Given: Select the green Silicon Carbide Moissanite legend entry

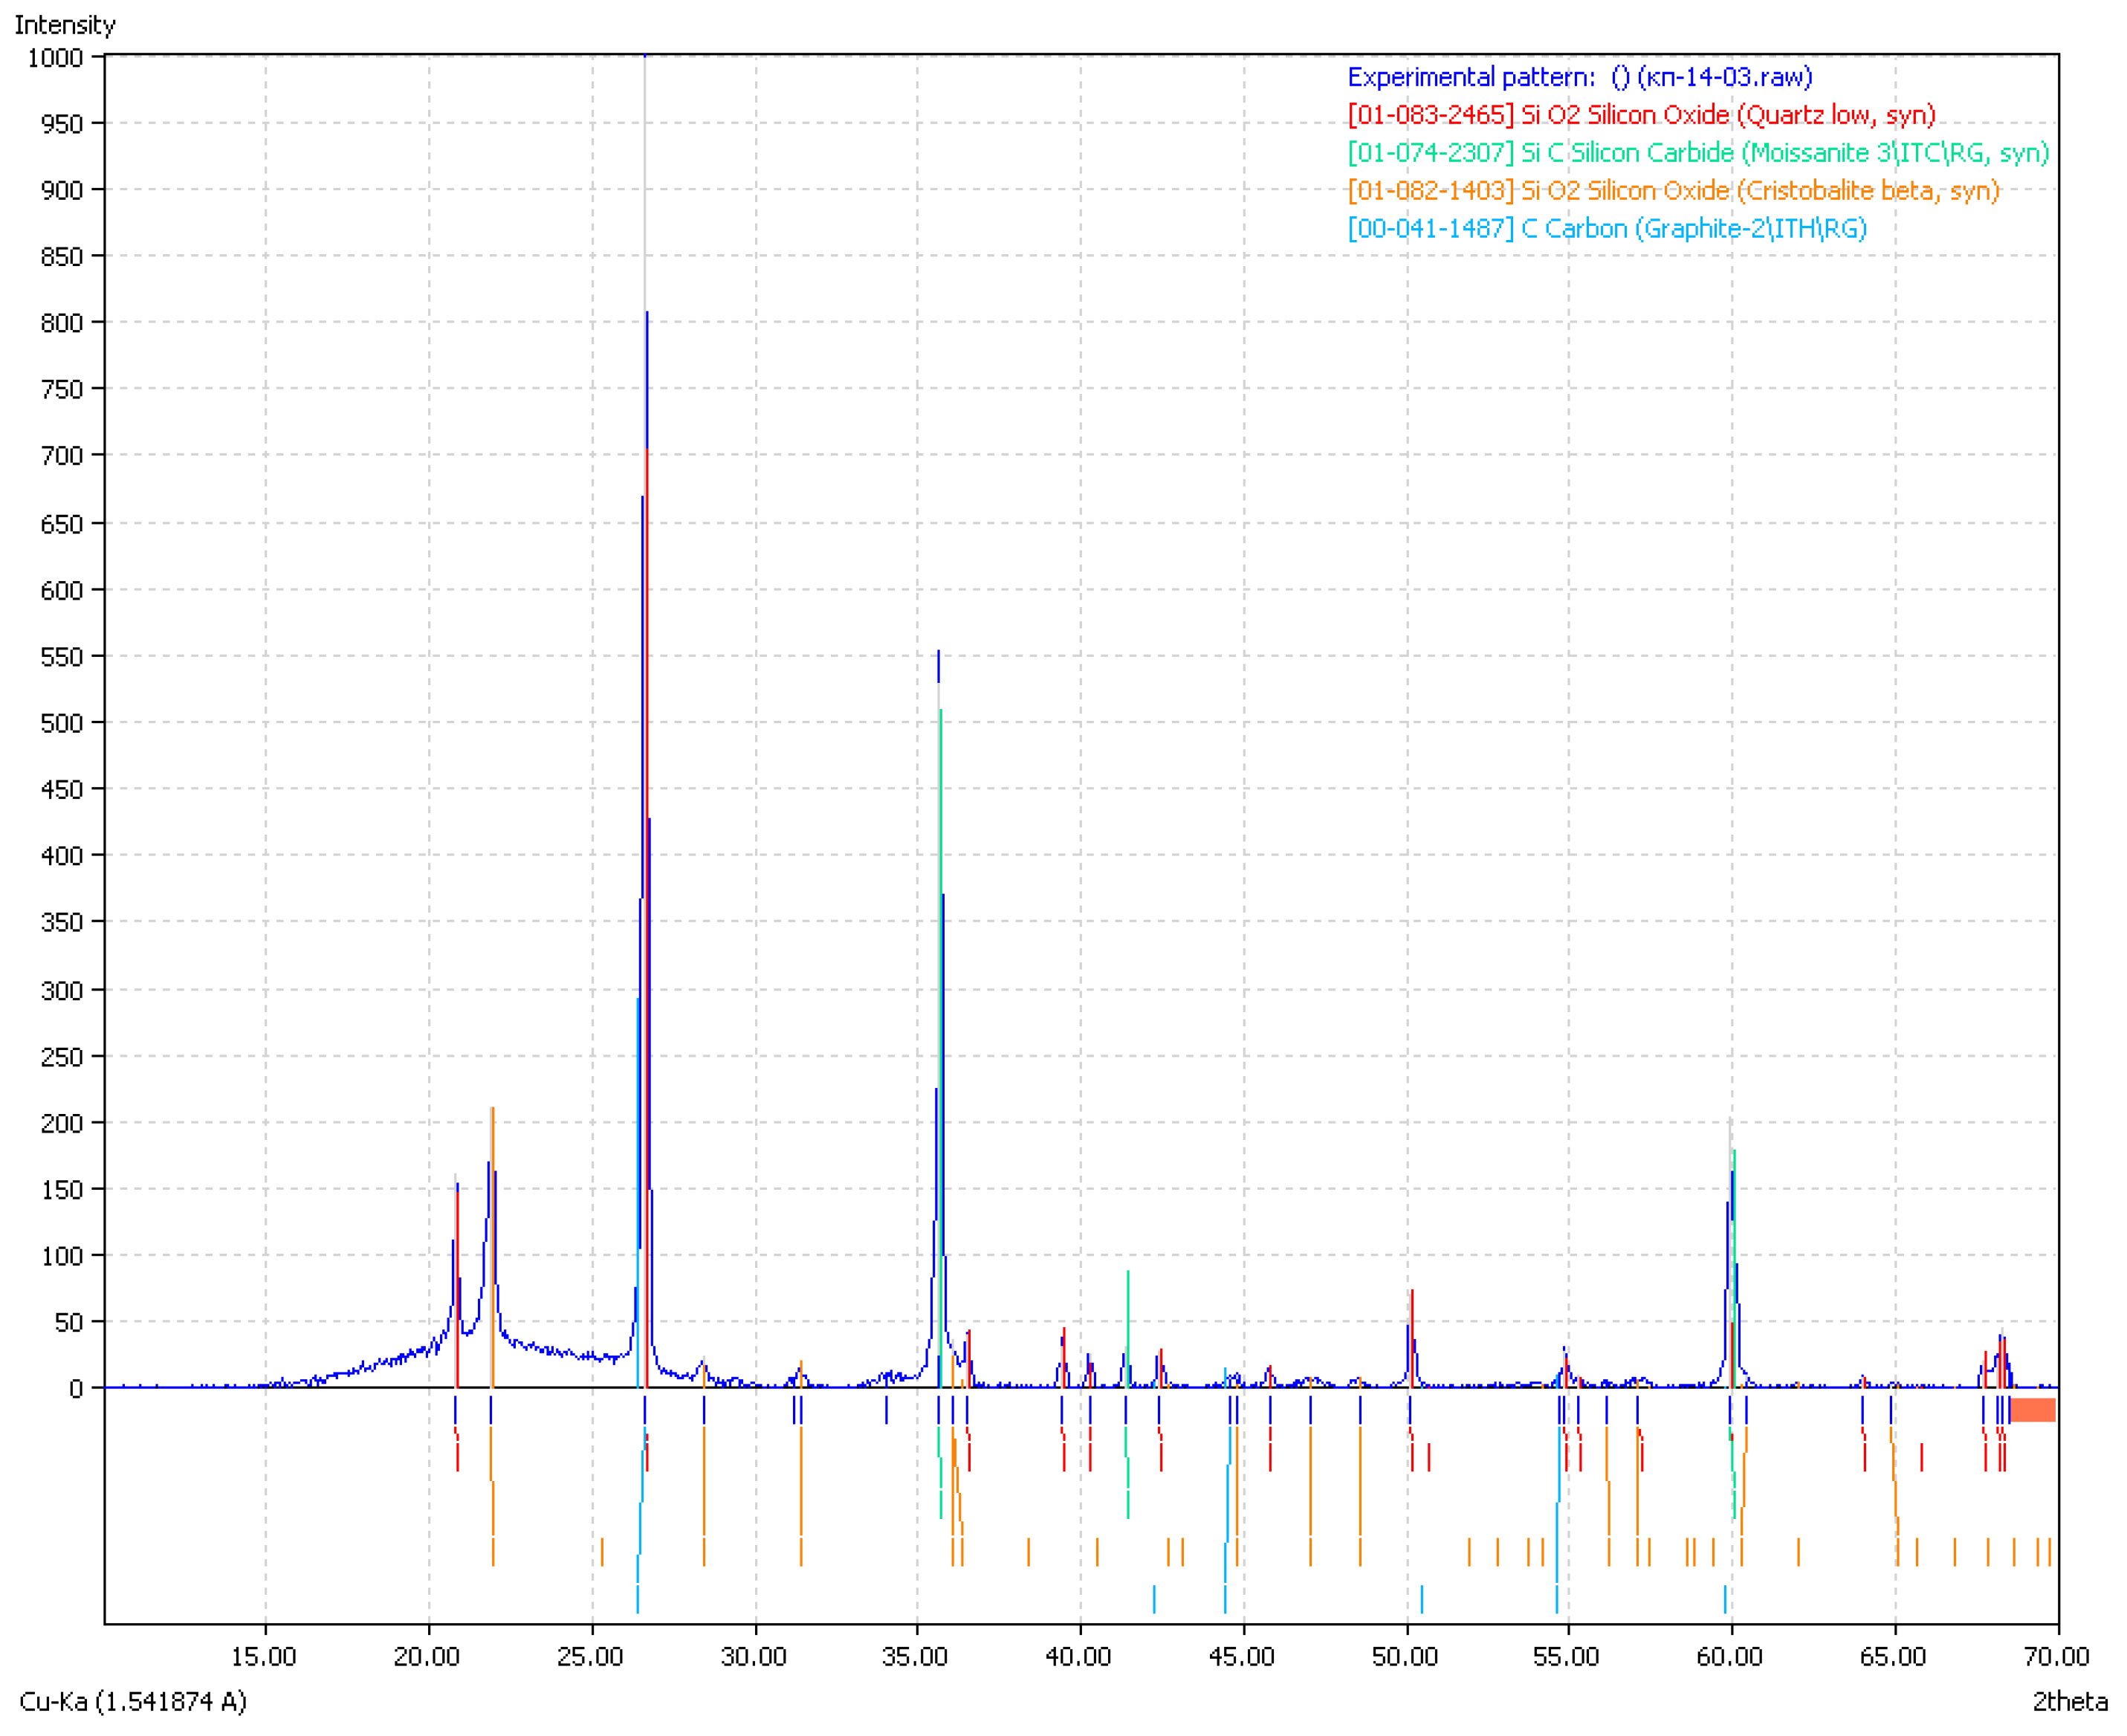Looking at the screenshot, I should [1698, 153].
